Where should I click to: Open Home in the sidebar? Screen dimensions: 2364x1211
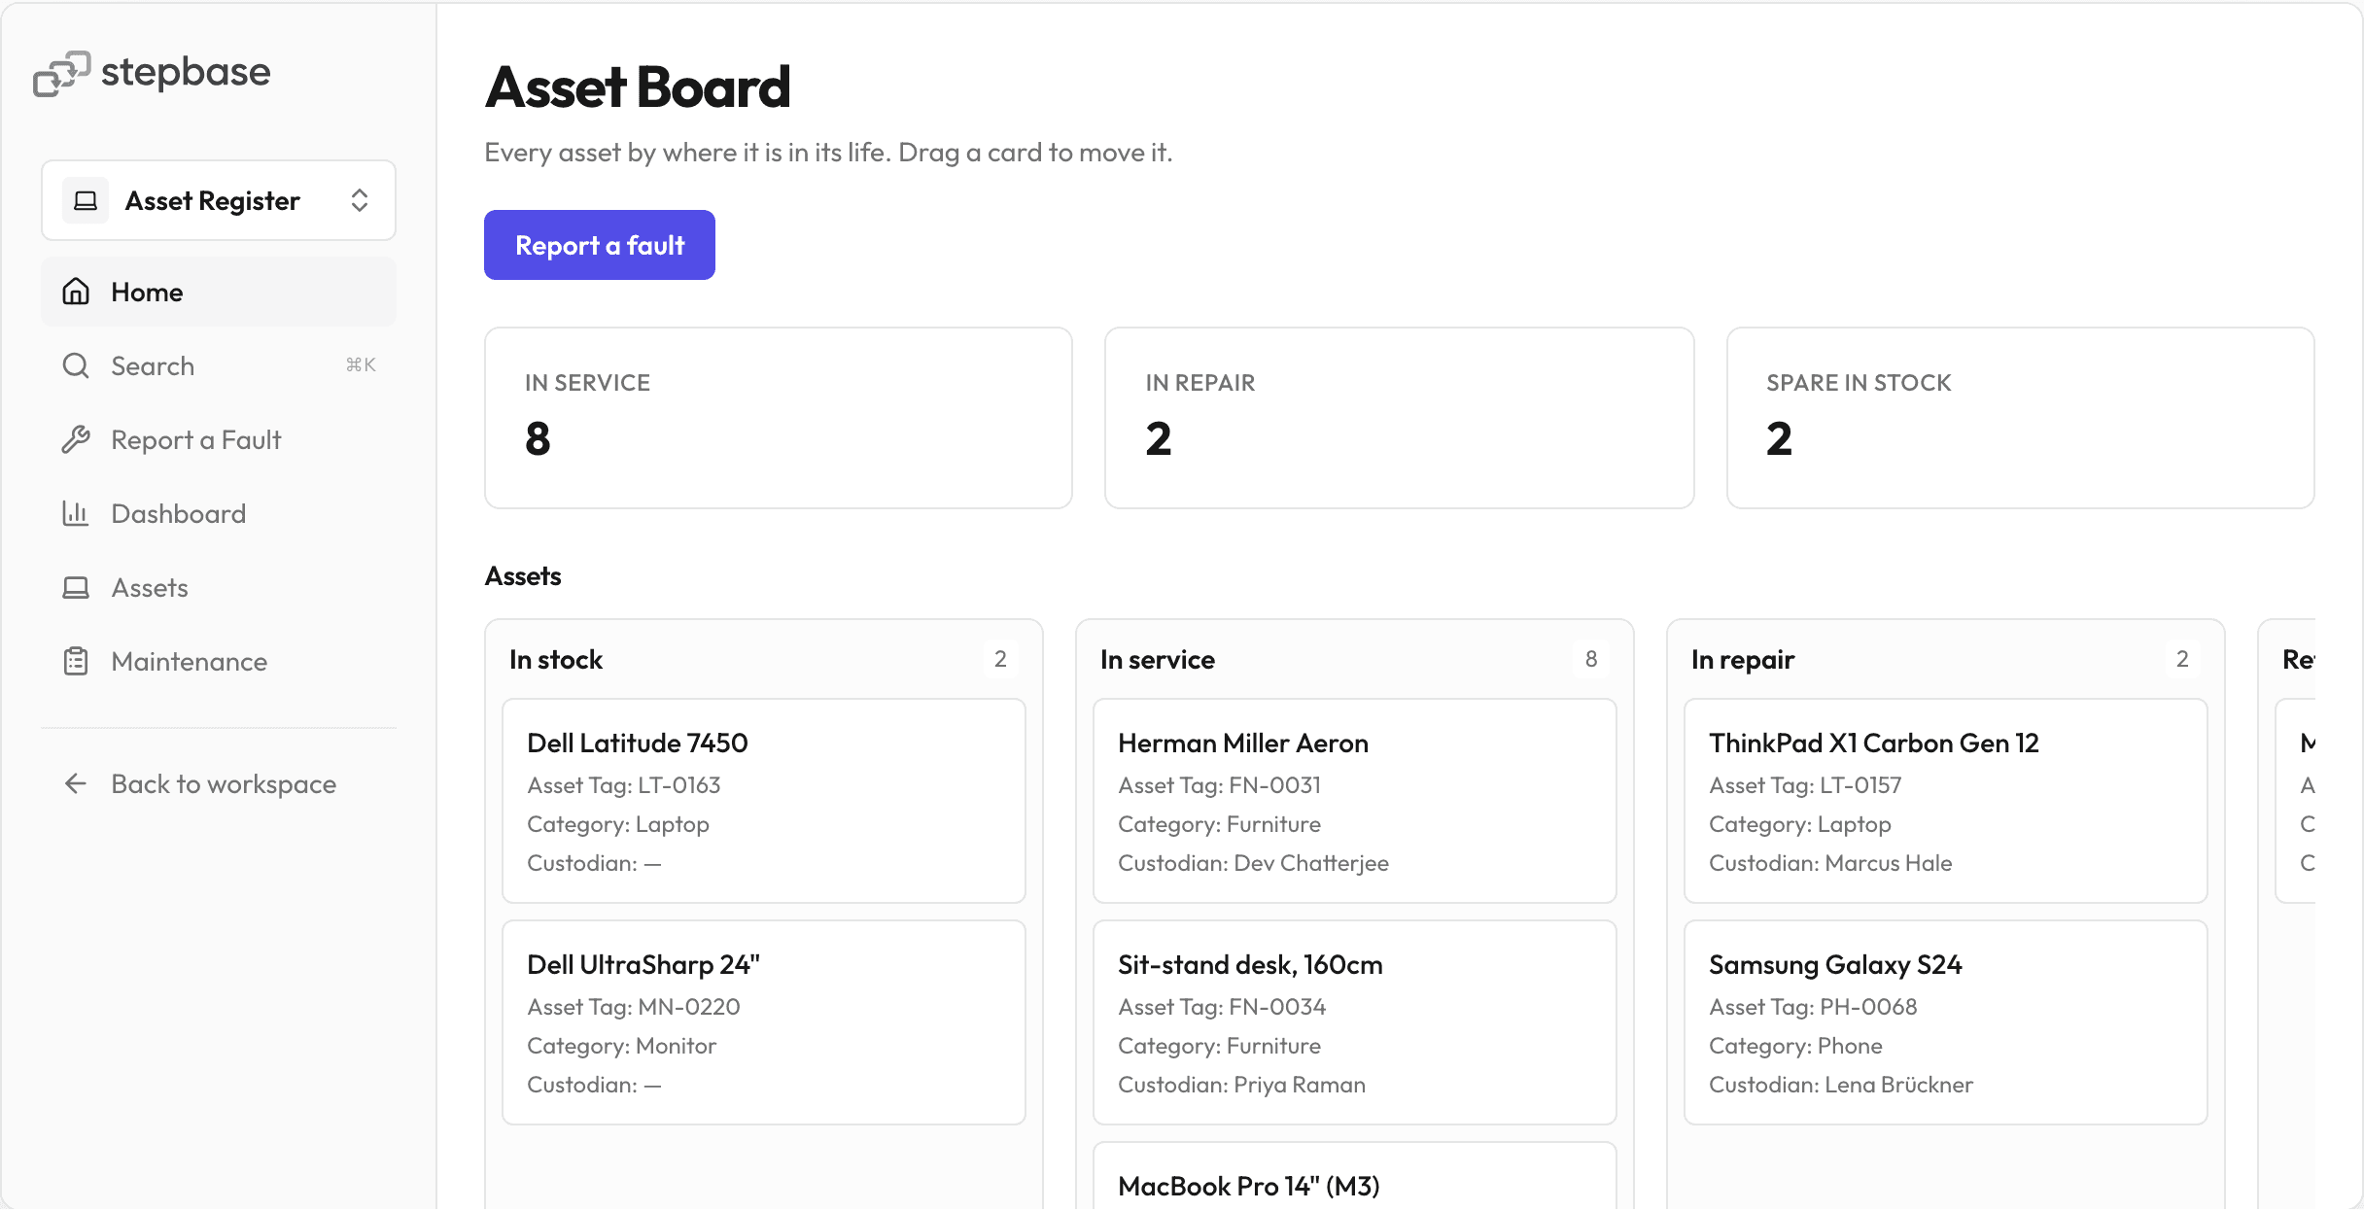219,292
